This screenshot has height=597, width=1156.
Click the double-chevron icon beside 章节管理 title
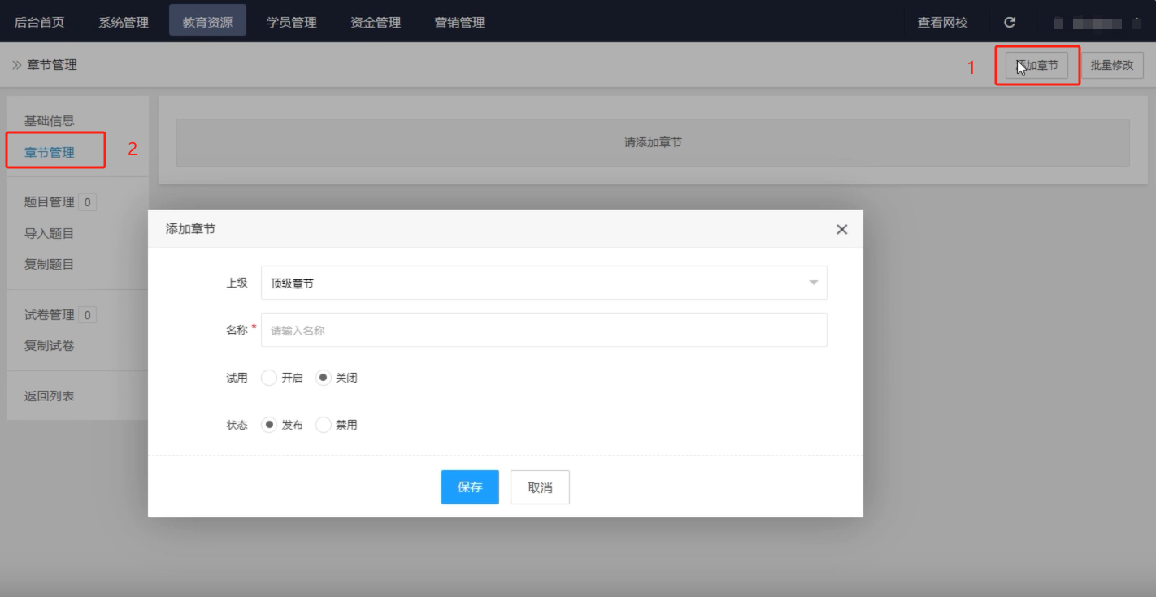pyautogui.click(x=16, y=65)
